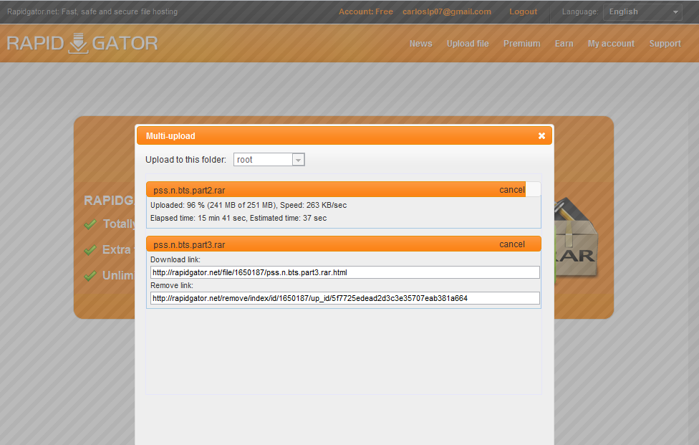Select the Download link field text
This screenshot has height=445, width=699.
(345, 272)
